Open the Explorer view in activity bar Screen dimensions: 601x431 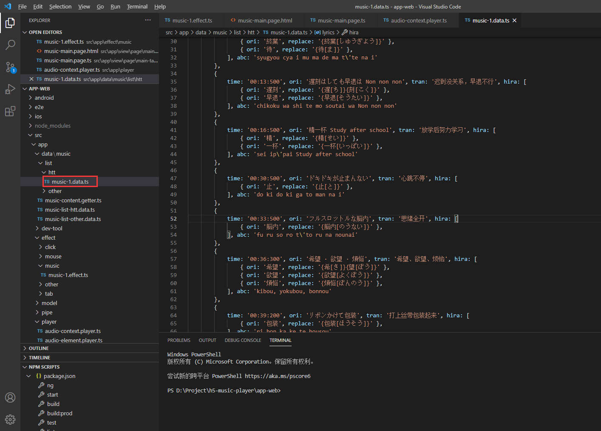click(10, 22)
